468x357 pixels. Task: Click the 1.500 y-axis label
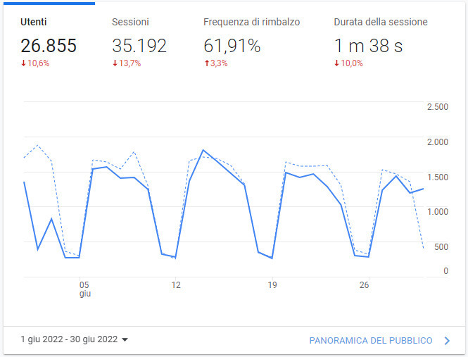coord(438,177)
